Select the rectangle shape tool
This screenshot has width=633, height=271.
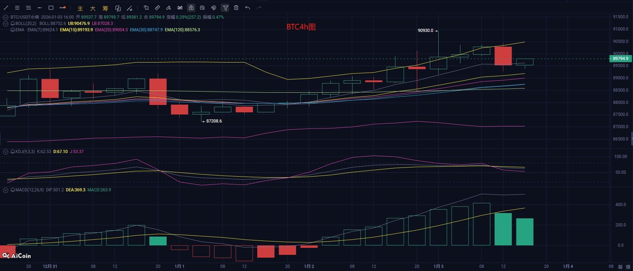click(x=51, y=8)
